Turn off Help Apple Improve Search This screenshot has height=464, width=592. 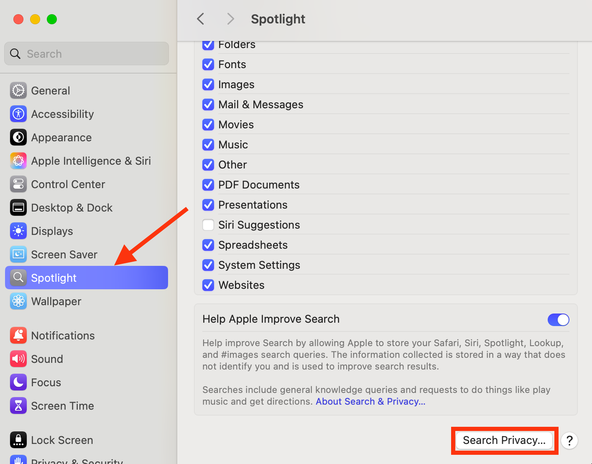(x=558, y=319)
